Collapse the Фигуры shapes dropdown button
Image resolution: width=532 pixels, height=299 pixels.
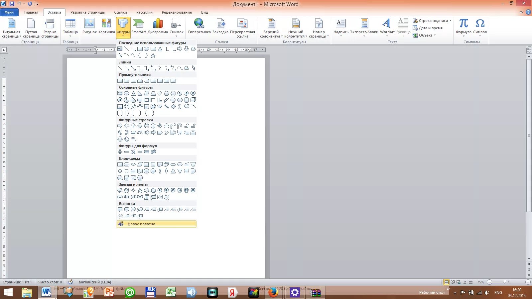pos(123,28)
